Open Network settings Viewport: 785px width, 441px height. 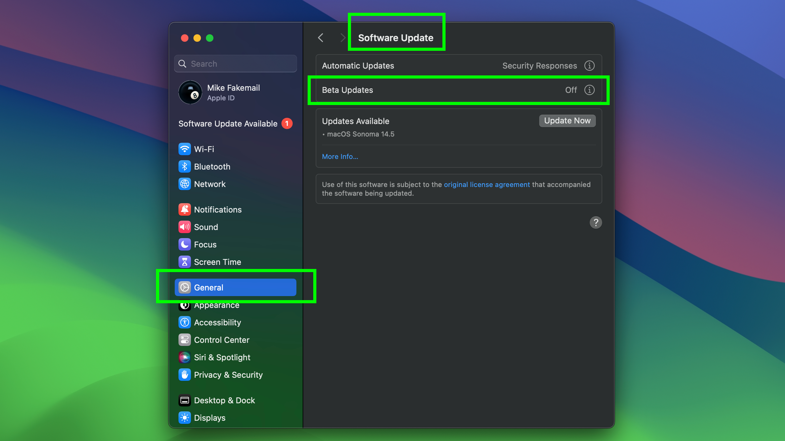point(210,184)
